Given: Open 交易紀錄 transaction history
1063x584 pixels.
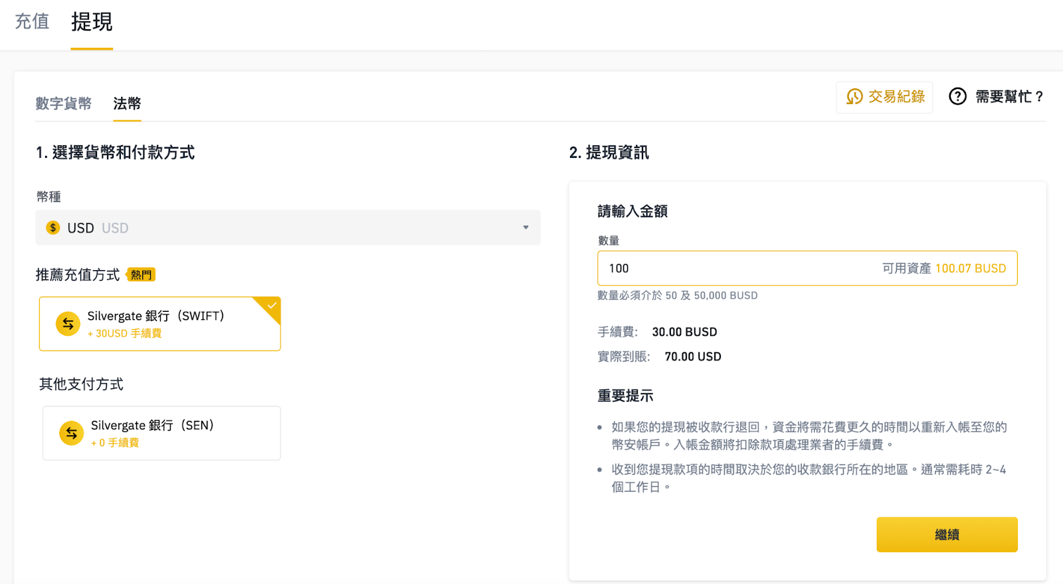Looking at the screenshot, I should 884,97.
